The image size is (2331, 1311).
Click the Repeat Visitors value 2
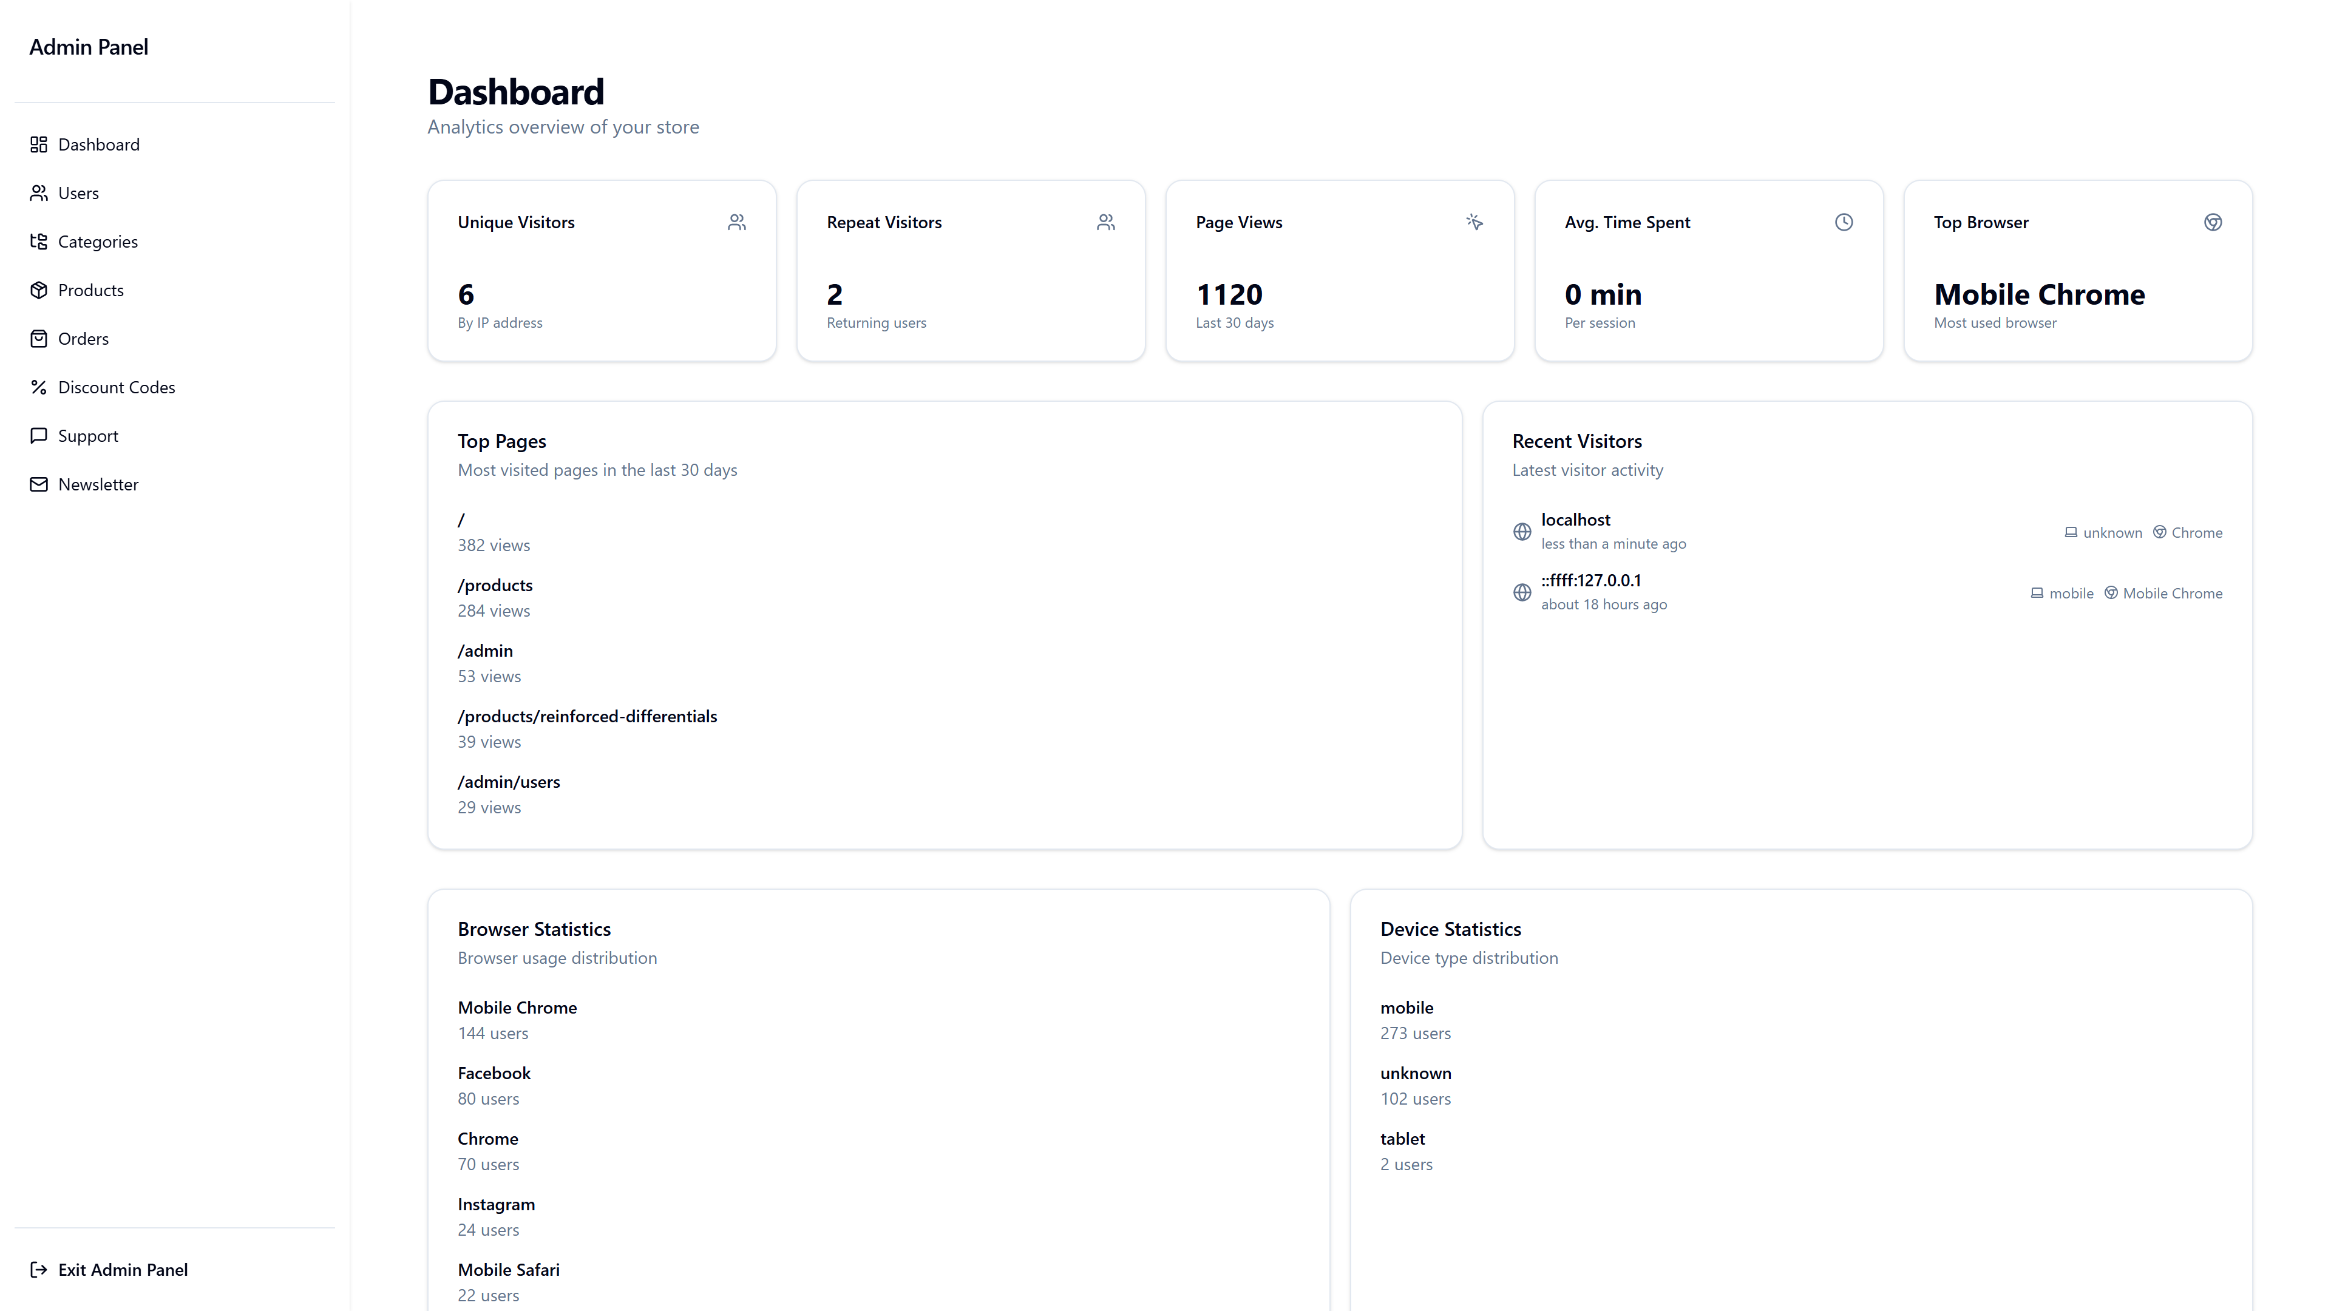pos(834,294)
